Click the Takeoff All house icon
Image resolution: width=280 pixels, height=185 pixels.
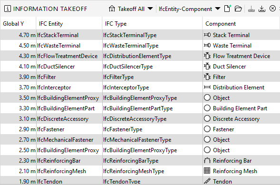tap(112, 9)
